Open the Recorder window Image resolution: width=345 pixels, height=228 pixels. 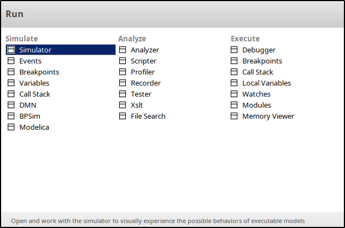[x=146, y=83]
